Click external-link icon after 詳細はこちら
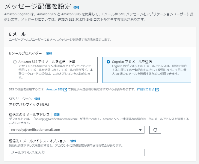 point(157,89)
